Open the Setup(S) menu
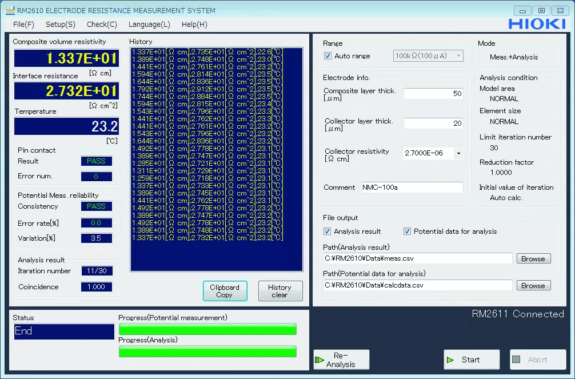The image size is (575, 379). tap(61, 25)
